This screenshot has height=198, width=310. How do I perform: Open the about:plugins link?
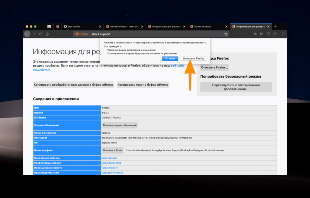pos(110,158)
